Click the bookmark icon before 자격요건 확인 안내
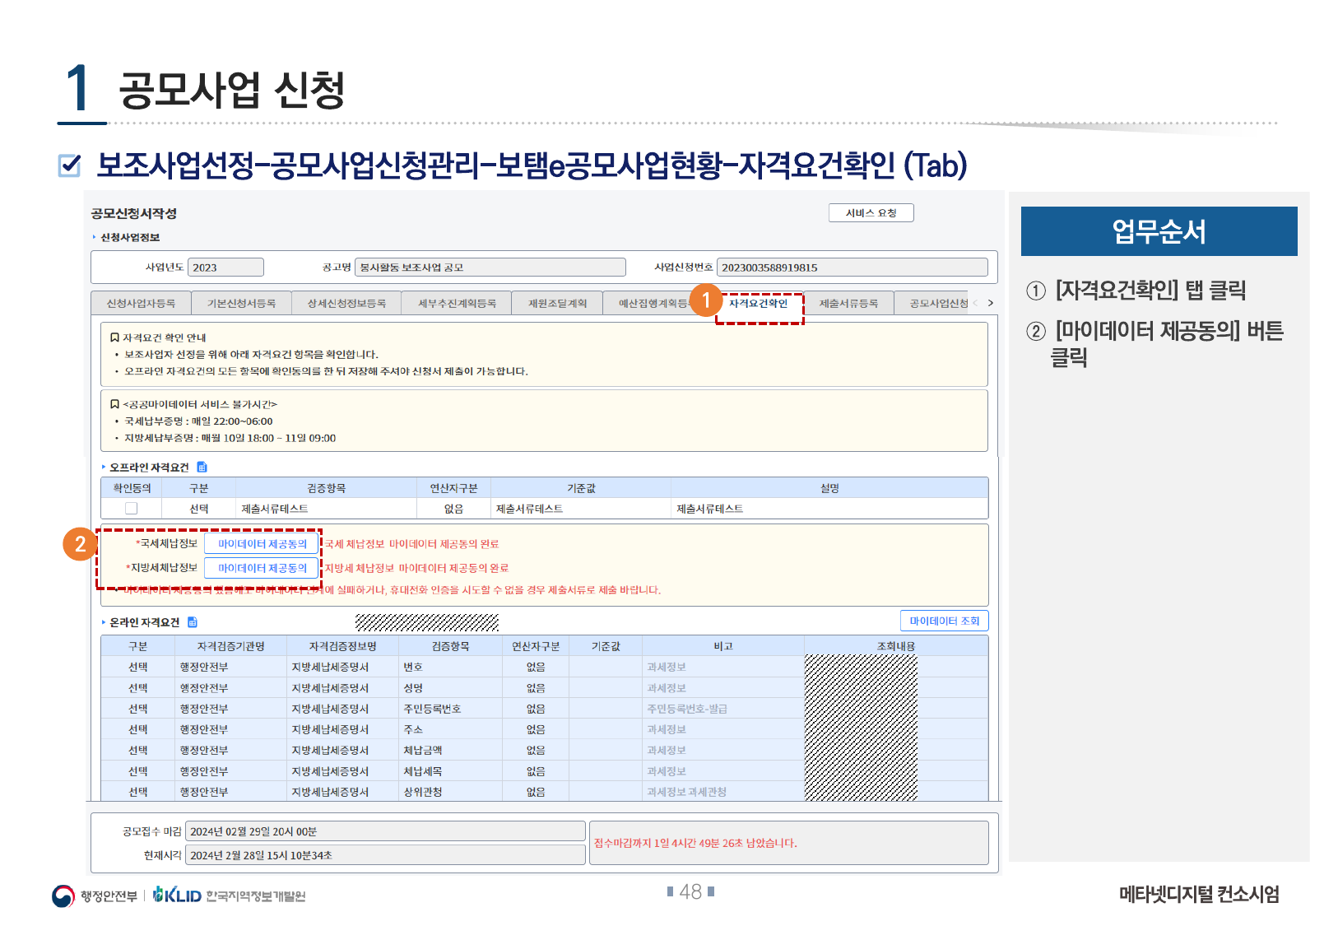 (x=114, y=337)
